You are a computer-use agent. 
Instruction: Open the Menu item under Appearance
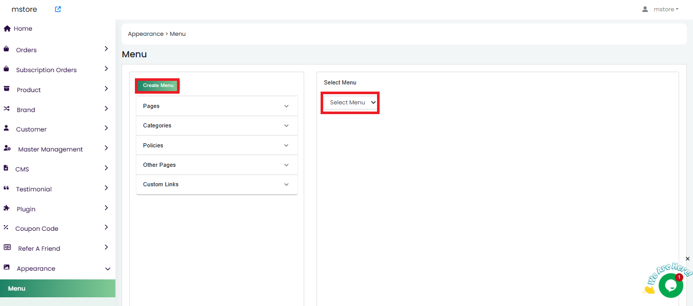tap(16, 289)
